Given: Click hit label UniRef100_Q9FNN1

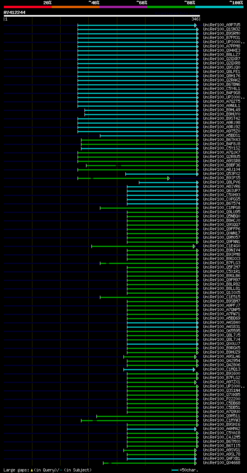Looking at the screenshot, I should 222,242.
